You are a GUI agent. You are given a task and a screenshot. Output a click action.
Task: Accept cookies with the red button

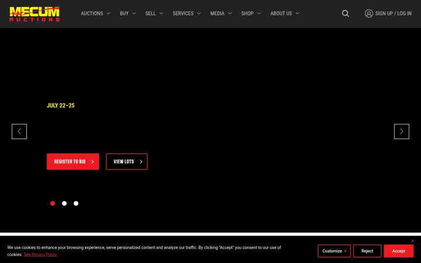pos(398,251)
